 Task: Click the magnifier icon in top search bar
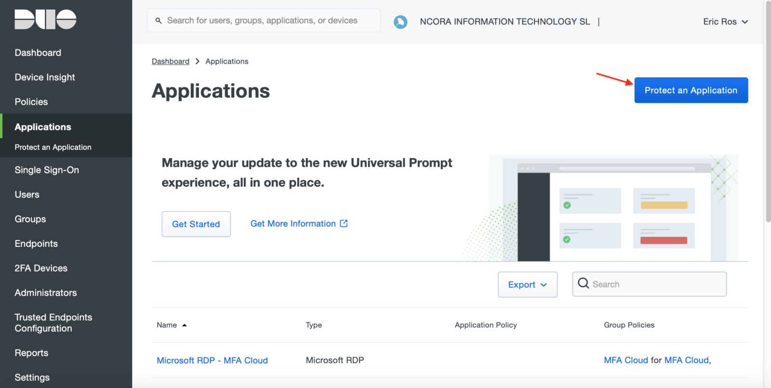(159, 21)
